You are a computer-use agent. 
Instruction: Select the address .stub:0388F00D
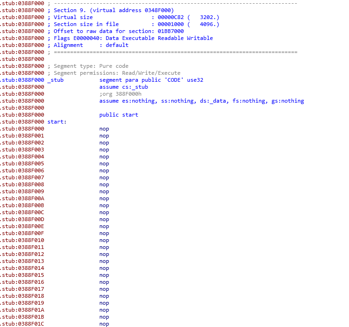click(22, 219)
